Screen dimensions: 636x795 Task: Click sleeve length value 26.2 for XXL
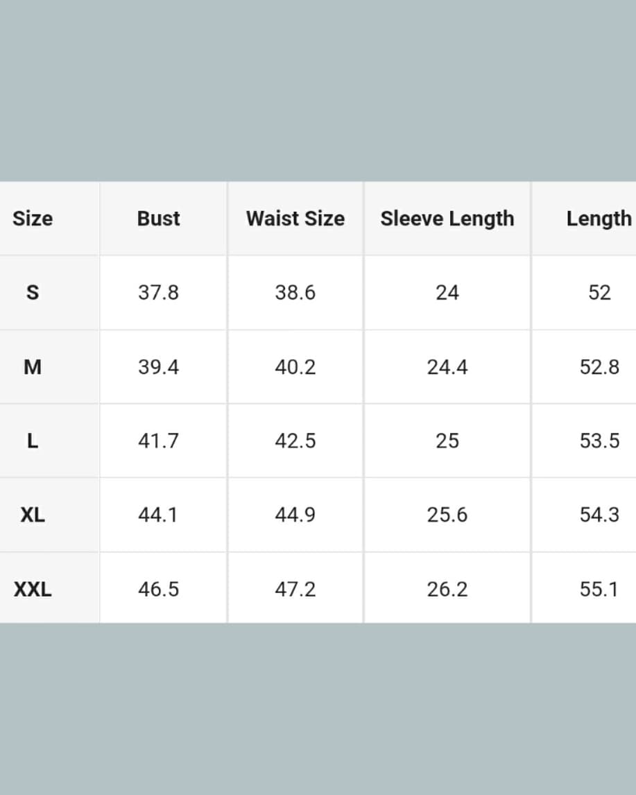pyautogui.click(x=447, y=590)
